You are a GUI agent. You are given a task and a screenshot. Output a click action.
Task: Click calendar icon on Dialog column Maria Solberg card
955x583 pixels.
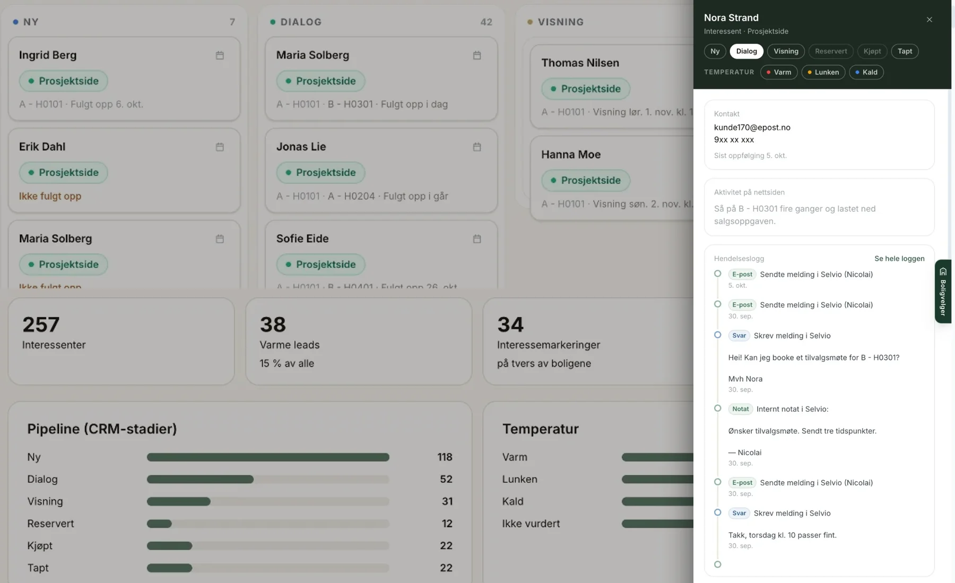pyautogui.click(x=477, y=55)
